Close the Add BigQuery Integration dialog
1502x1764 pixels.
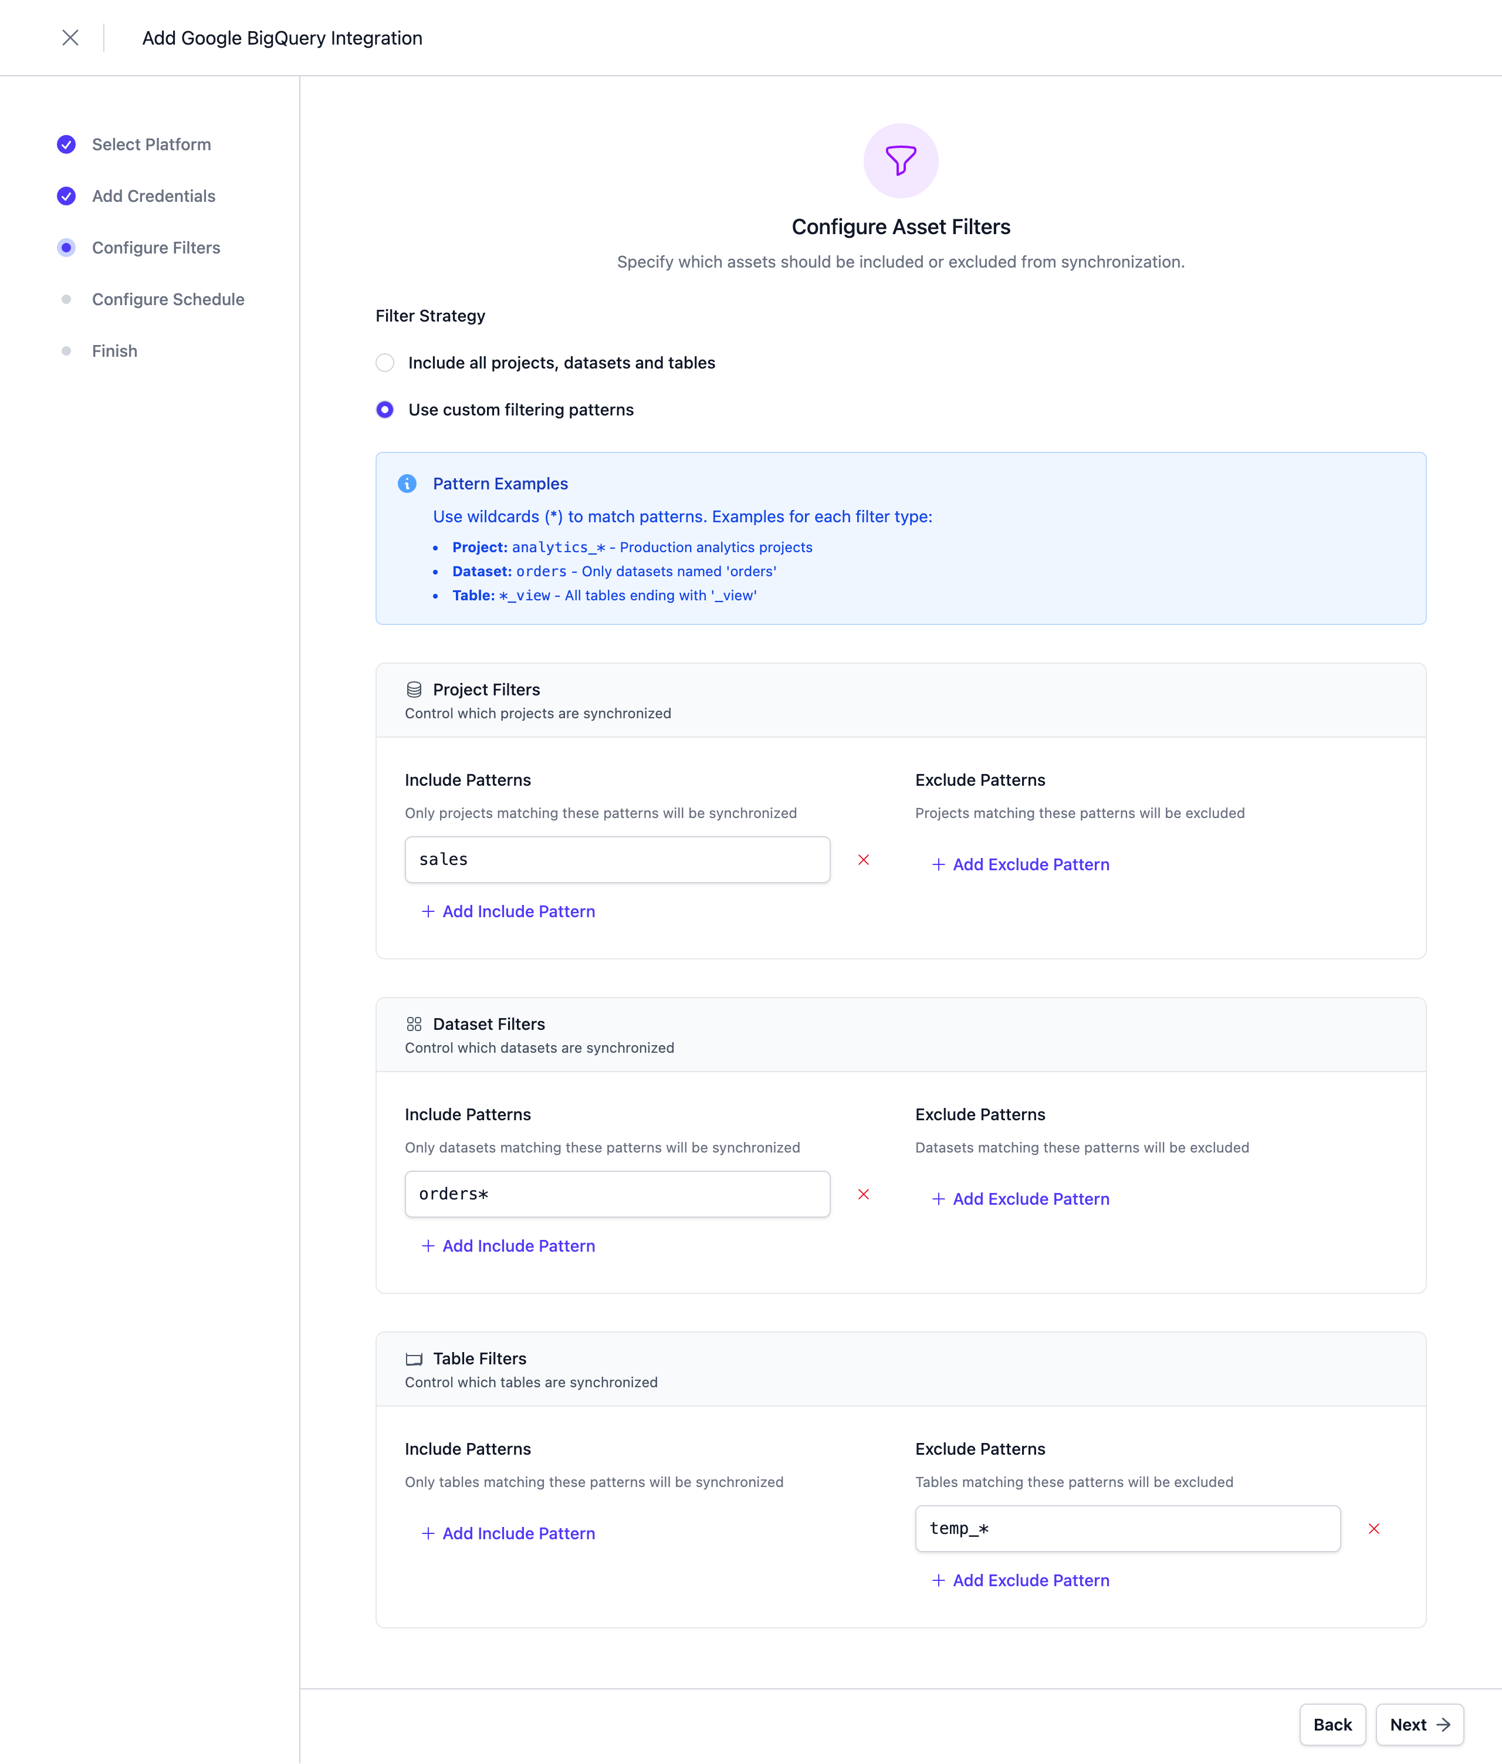pyautogui.click(x=70, y=38)
